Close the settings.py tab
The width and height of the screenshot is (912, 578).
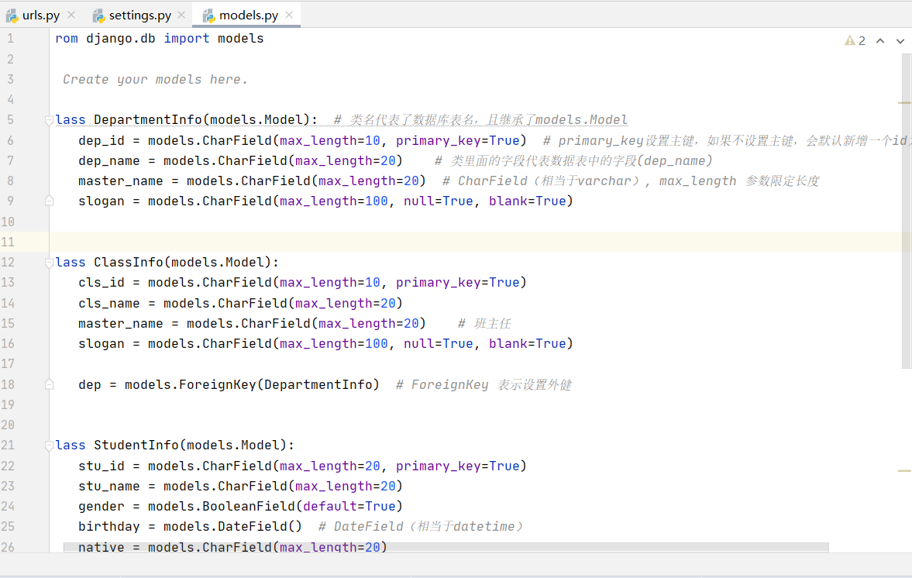tap(181, 15)
